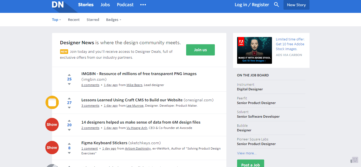The width and height of the screenshot is (361, 167).
Task: View 3 comments on Craft CMS story
Action: point(90,106)
